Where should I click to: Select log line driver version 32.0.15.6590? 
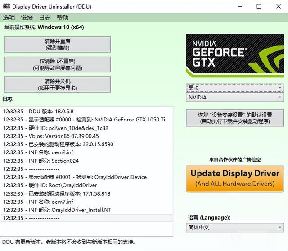(86, 144)
